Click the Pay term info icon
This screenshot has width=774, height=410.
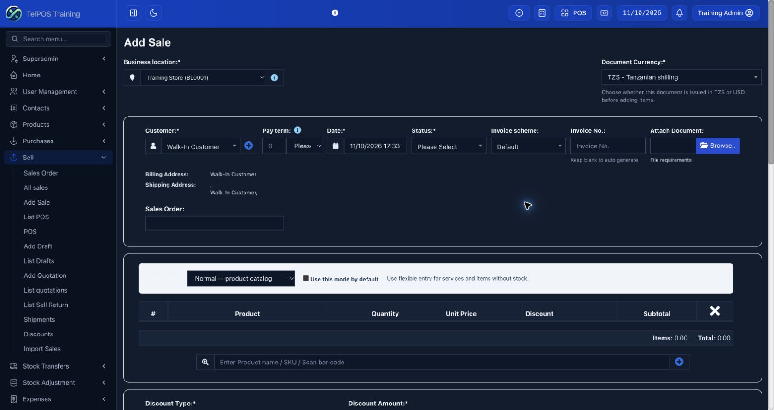pyautogui.click(x=297, y=130)
